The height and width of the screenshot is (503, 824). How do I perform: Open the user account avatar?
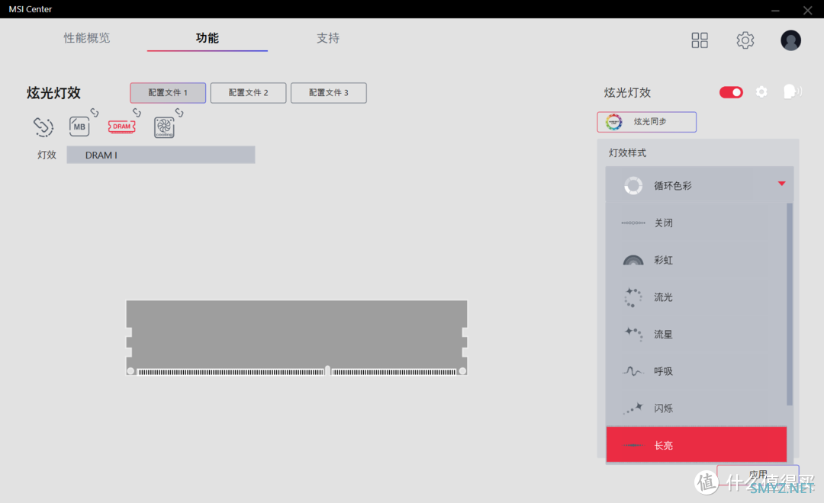pyautogui.click(x=790, y=40)
